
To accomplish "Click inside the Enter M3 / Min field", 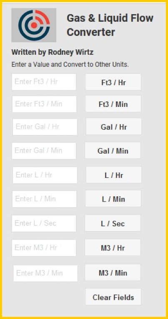I will pos(45,273).
